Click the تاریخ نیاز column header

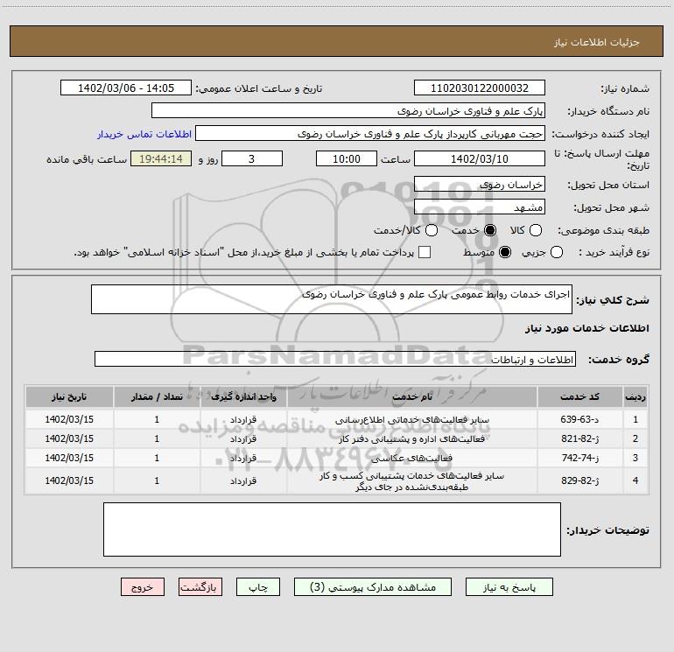pos(69,396)
